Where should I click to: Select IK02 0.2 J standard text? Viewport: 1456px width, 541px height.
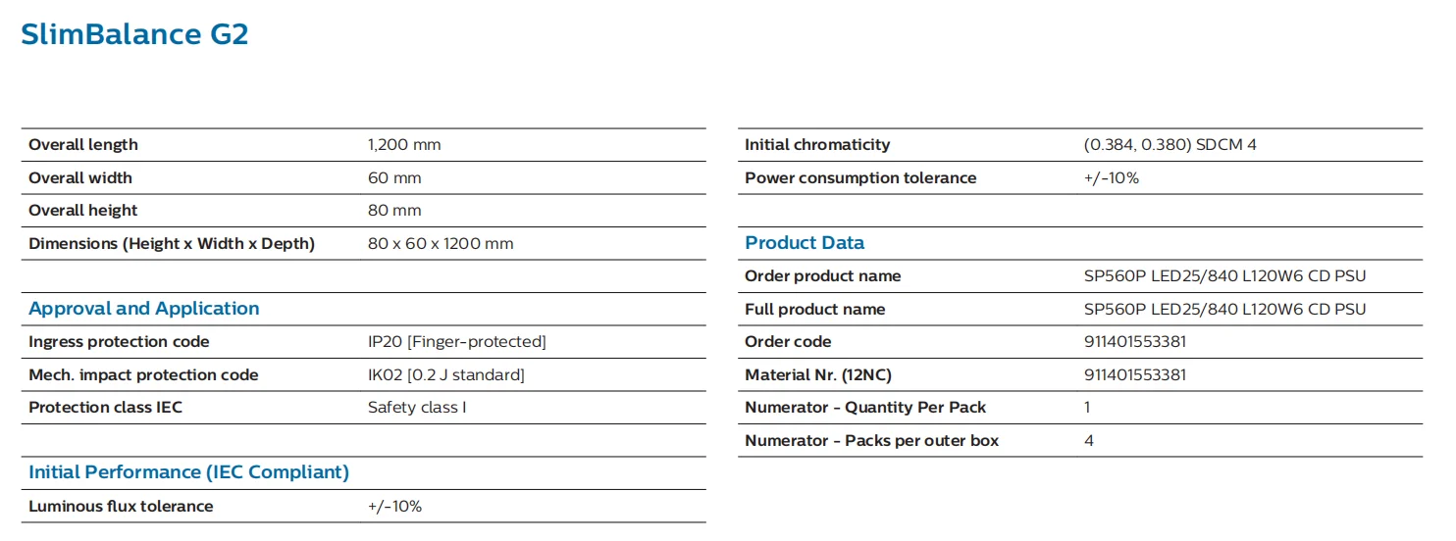pos(445,375)
